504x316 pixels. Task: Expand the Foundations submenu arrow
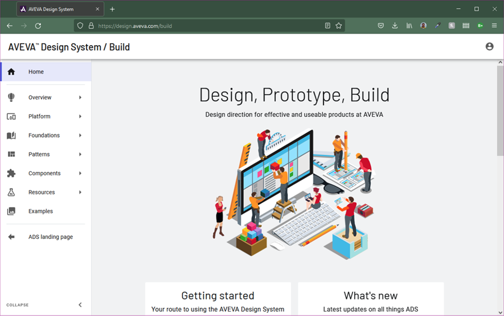click(x=80, y=135)
